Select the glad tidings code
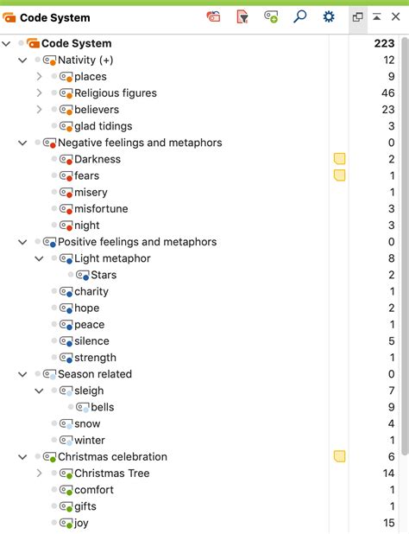This screenshot has width=409, height=534. point(104,126)
